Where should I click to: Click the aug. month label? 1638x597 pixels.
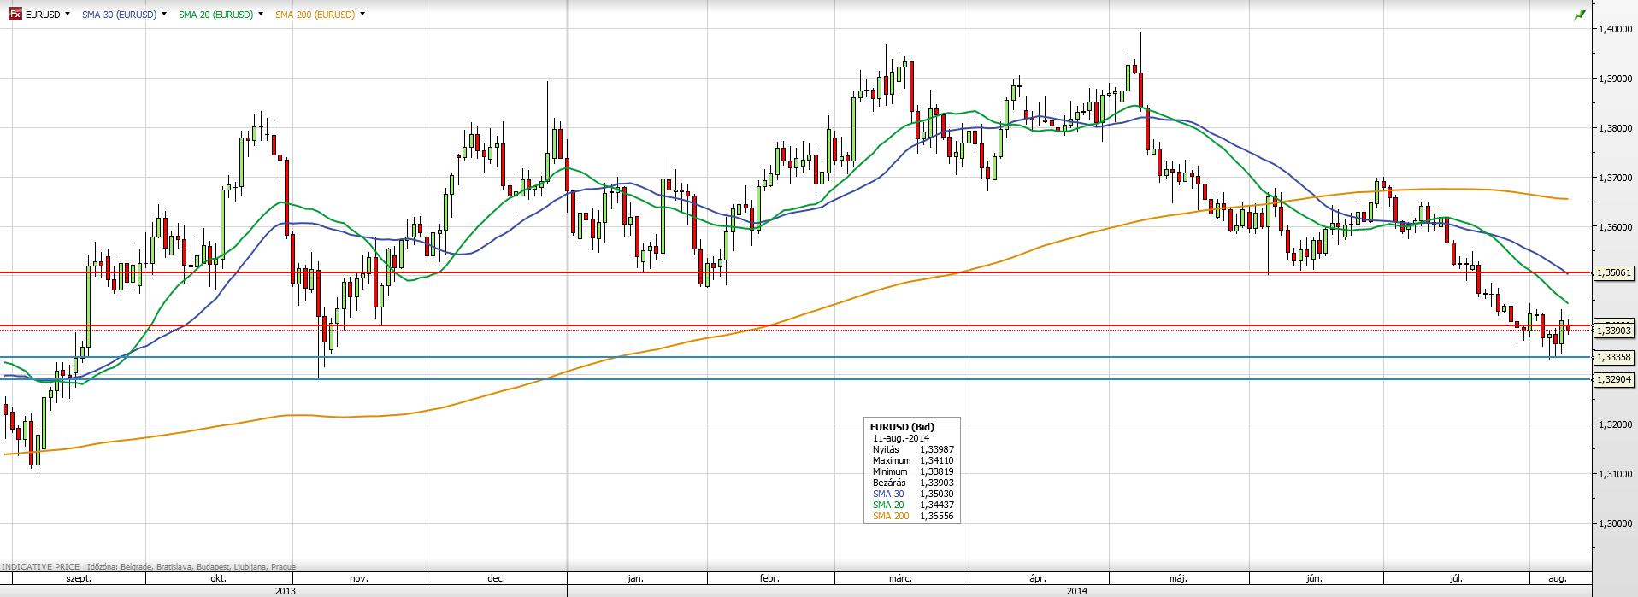(1558, 578)
